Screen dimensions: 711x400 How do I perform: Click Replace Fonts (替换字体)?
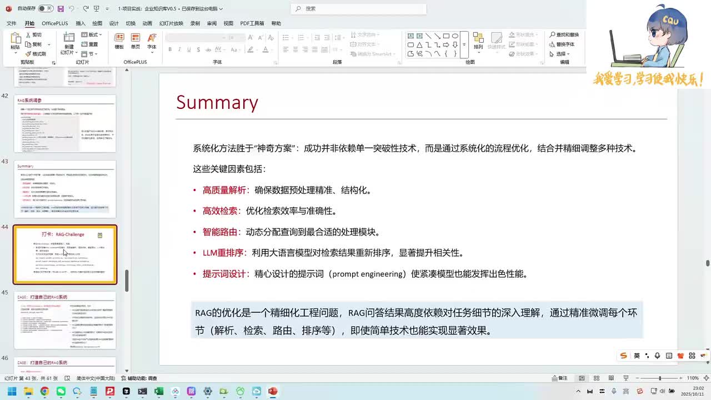(562, 44)
